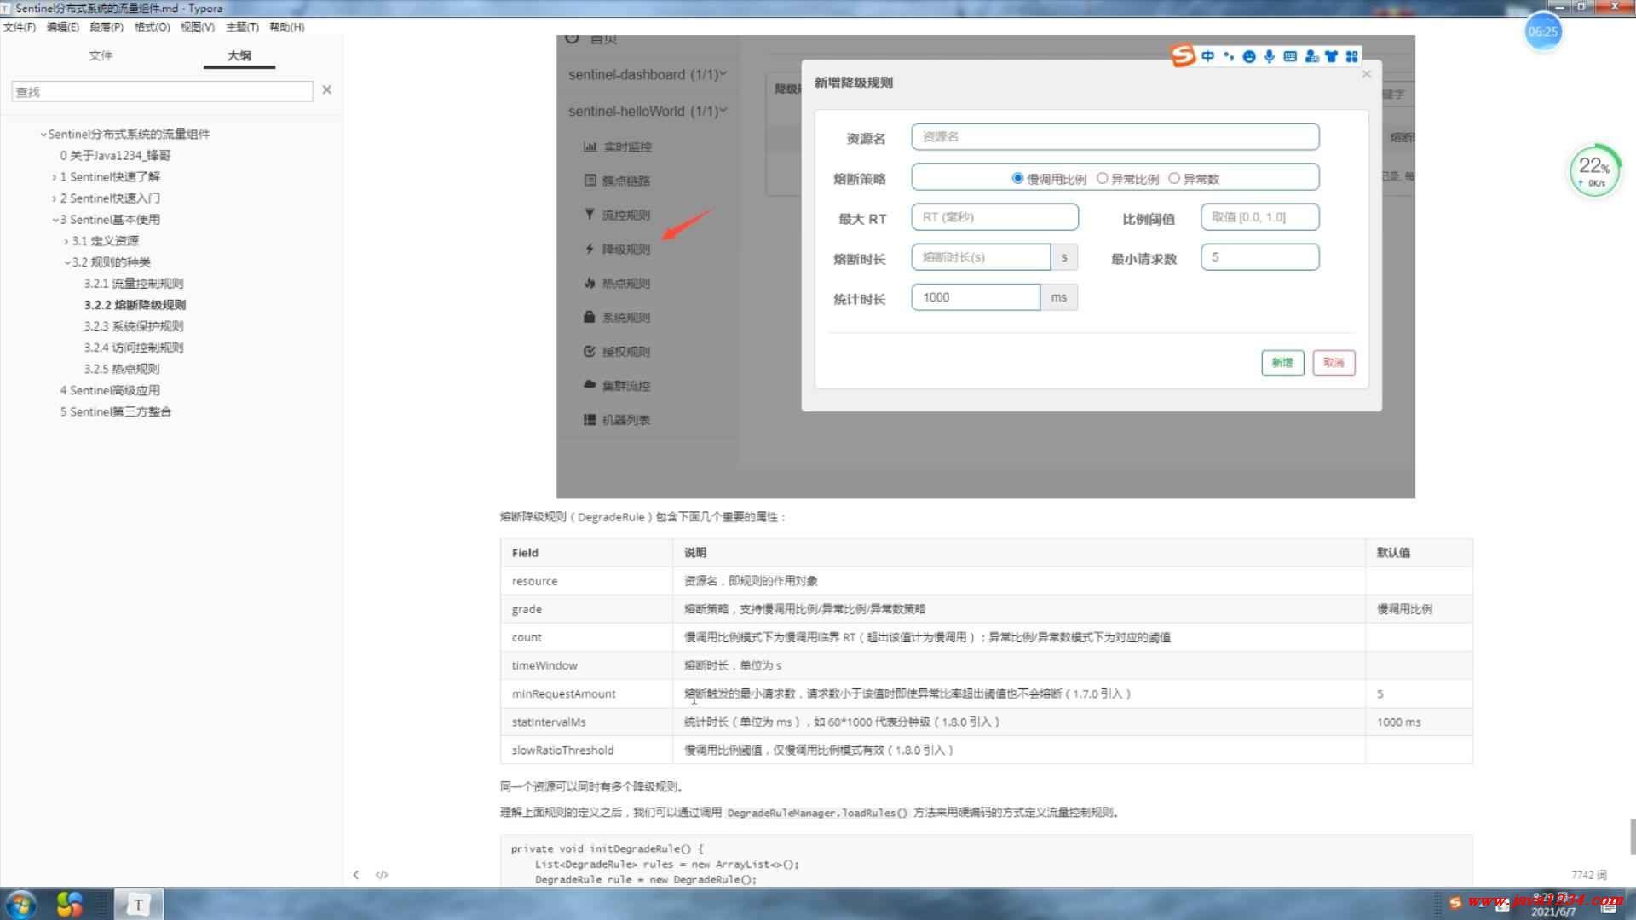
Task: Click the 簇点链路 list icon in image
Action: click(590, 181)
